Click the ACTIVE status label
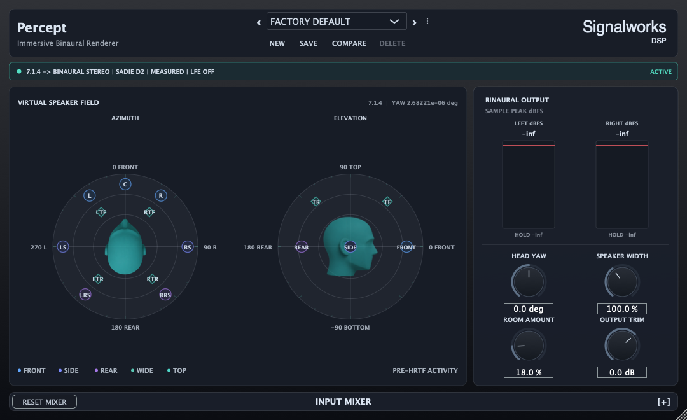Viewport: 687px width, 420px height. coord(661,71)
